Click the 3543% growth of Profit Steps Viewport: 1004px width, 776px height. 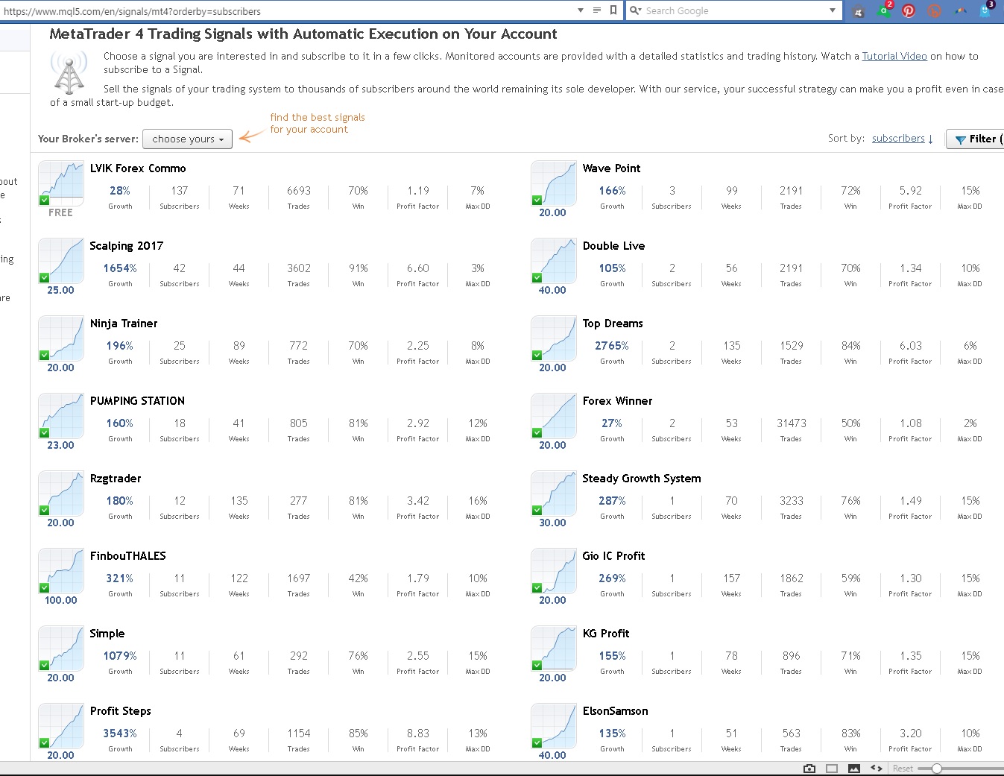(x=120, y=734)
